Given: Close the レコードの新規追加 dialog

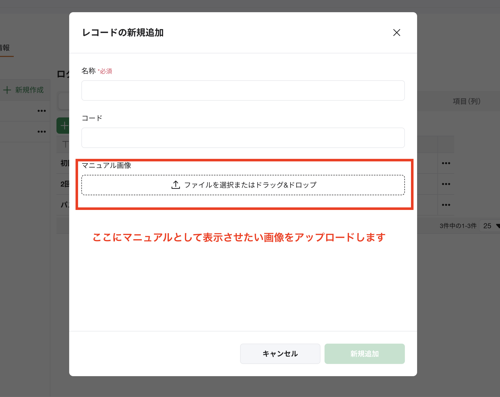Looking at the screenshot, I should (x=396, y=33).
